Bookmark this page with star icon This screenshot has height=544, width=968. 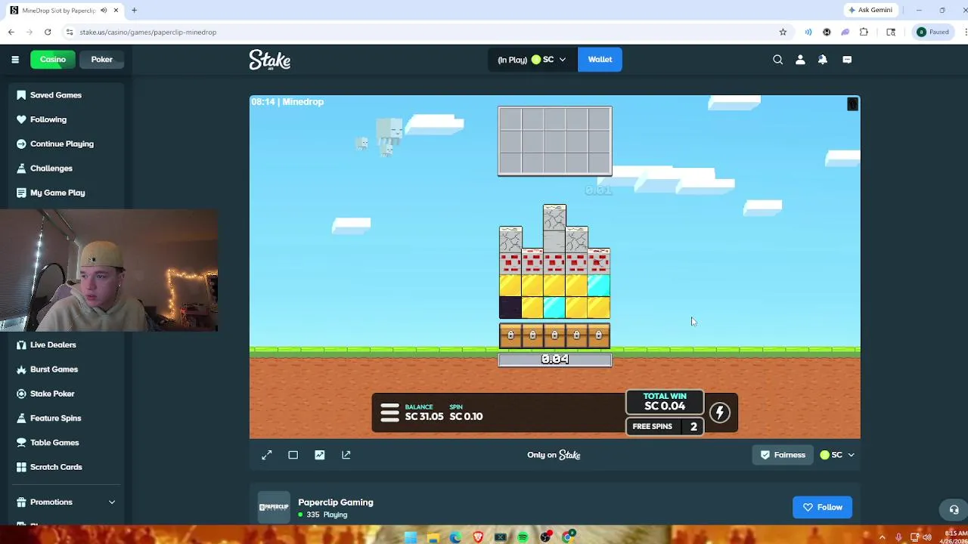(783, 32)
